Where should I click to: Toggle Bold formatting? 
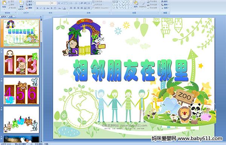(37, 8)
